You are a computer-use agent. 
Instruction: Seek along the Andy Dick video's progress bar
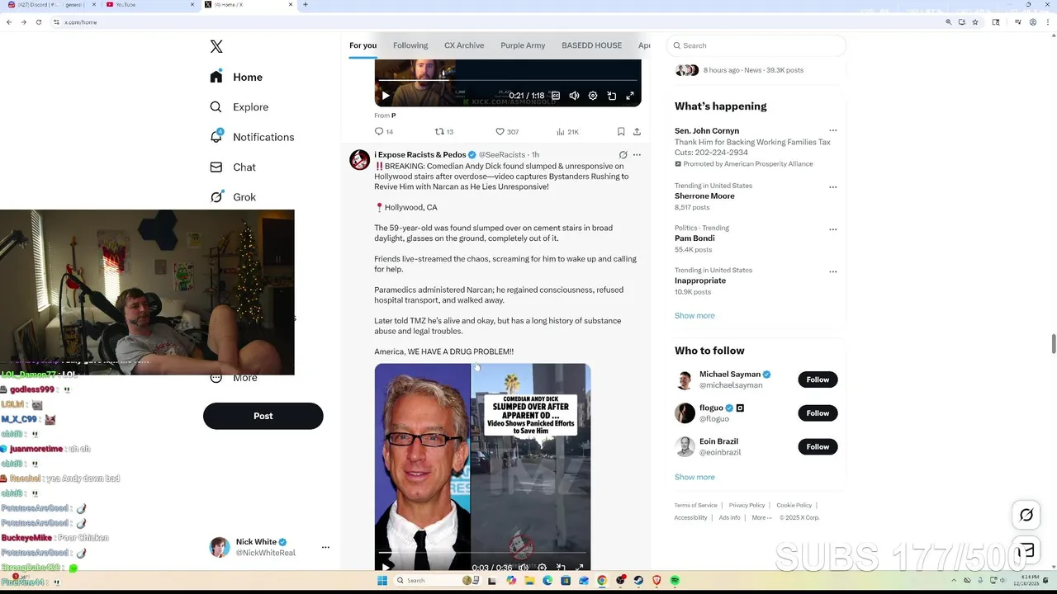[x=483, y=553]
